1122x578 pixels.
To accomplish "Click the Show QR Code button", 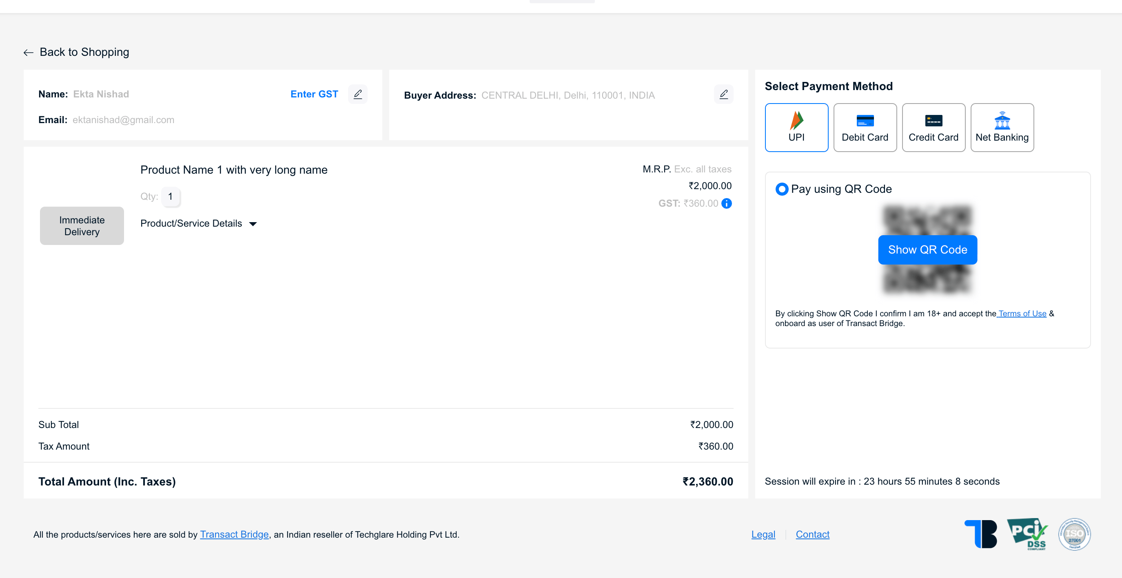I will click(x=928, y=250).
